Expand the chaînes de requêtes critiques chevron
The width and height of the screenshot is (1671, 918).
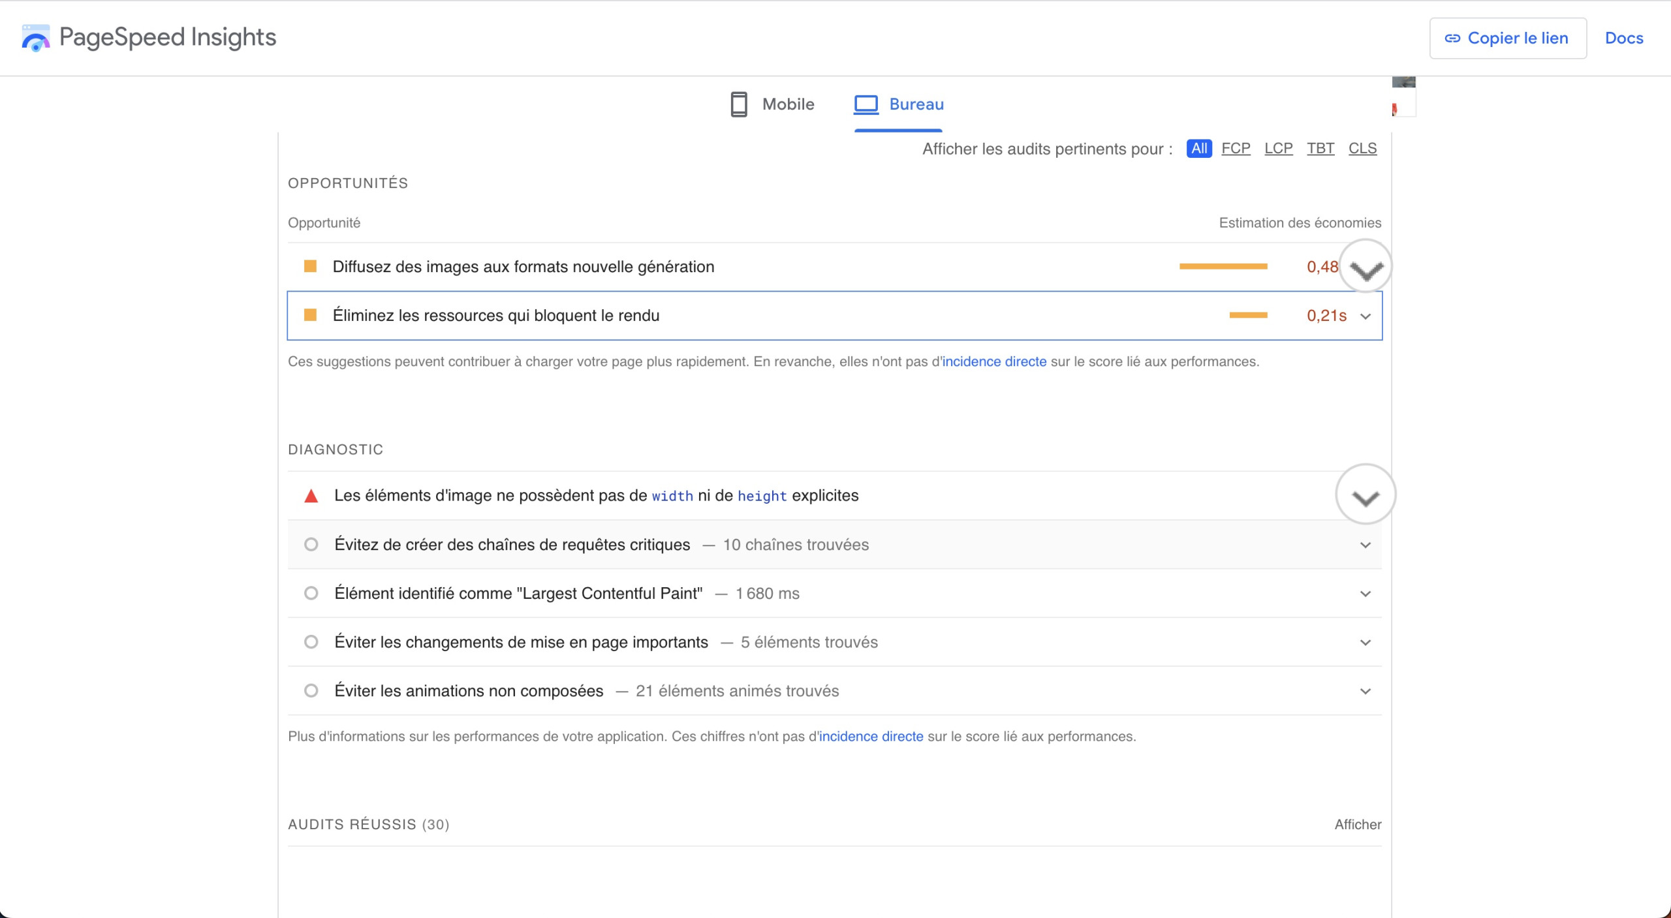1366,545
